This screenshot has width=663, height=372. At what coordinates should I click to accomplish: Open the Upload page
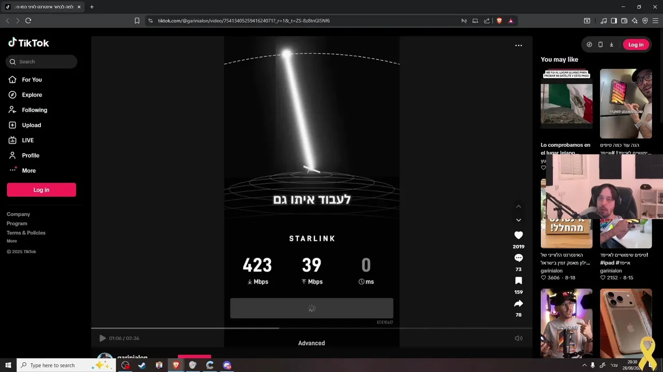[31, 125]
